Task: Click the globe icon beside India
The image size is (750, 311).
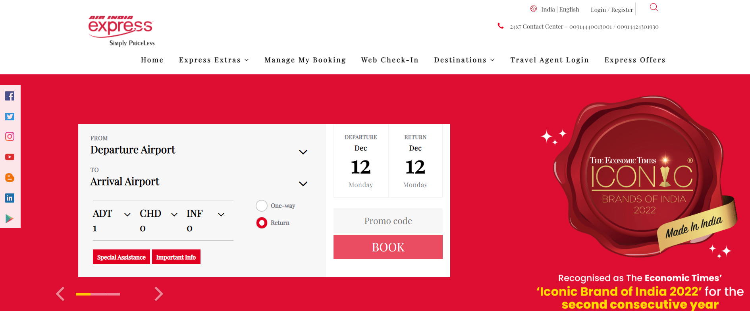Action: pos(534,9)
